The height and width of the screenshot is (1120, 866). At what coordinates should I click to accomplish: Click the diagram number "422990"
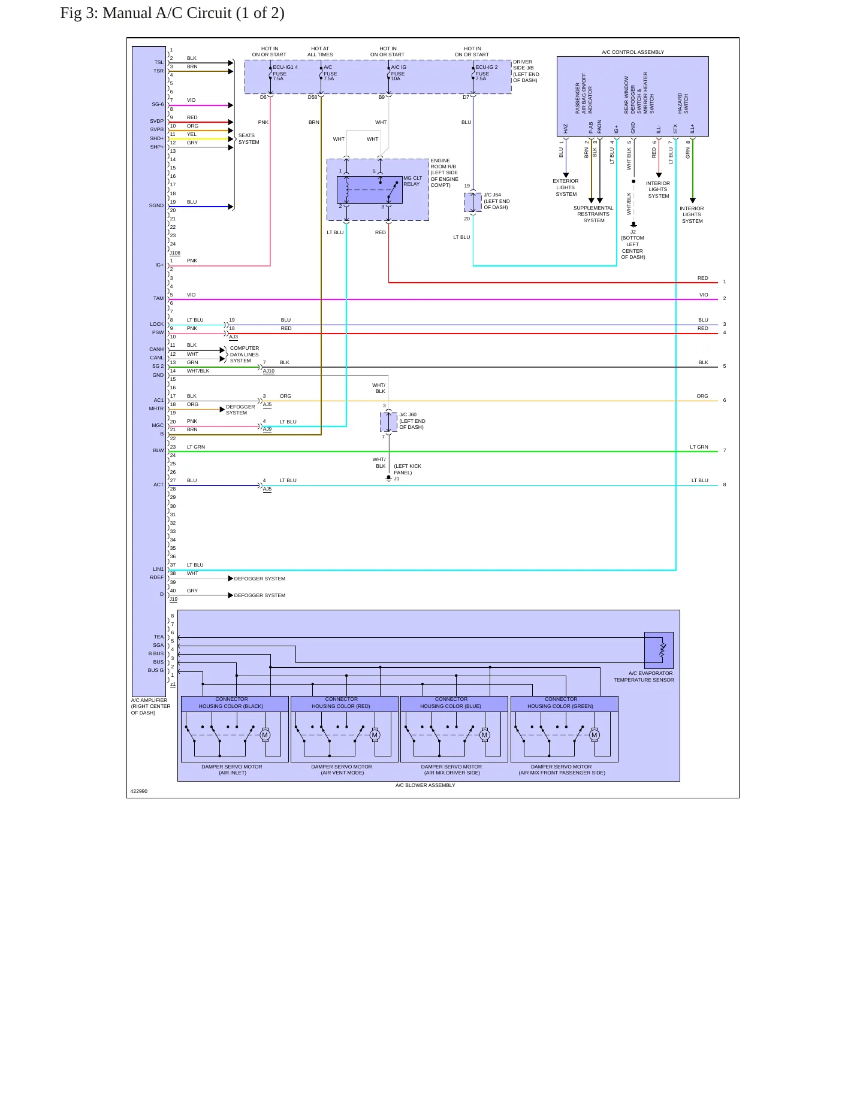(139, 791)
